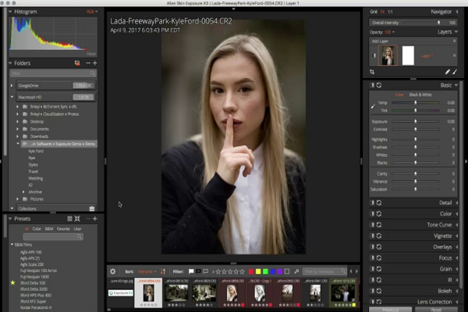Expand the Desktop folder
Screen dimensions: 468x312
point(18,122)
